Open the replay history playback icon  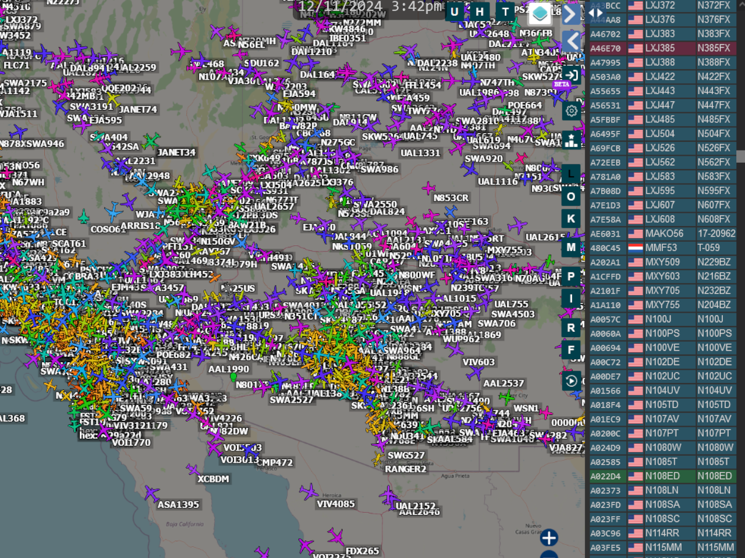[x=572, y=381]
